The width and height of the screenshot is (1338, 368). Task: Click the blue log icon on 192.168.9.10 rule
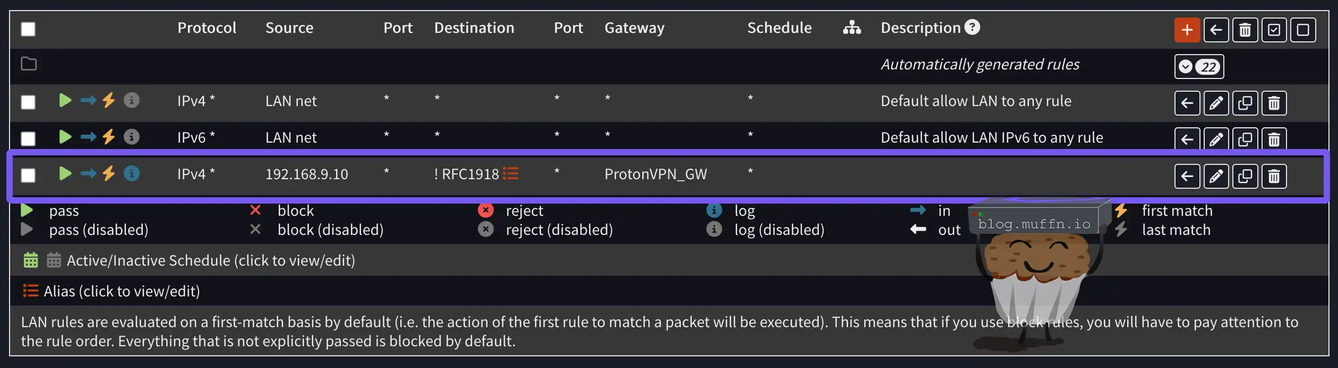[x=132, y=173]
